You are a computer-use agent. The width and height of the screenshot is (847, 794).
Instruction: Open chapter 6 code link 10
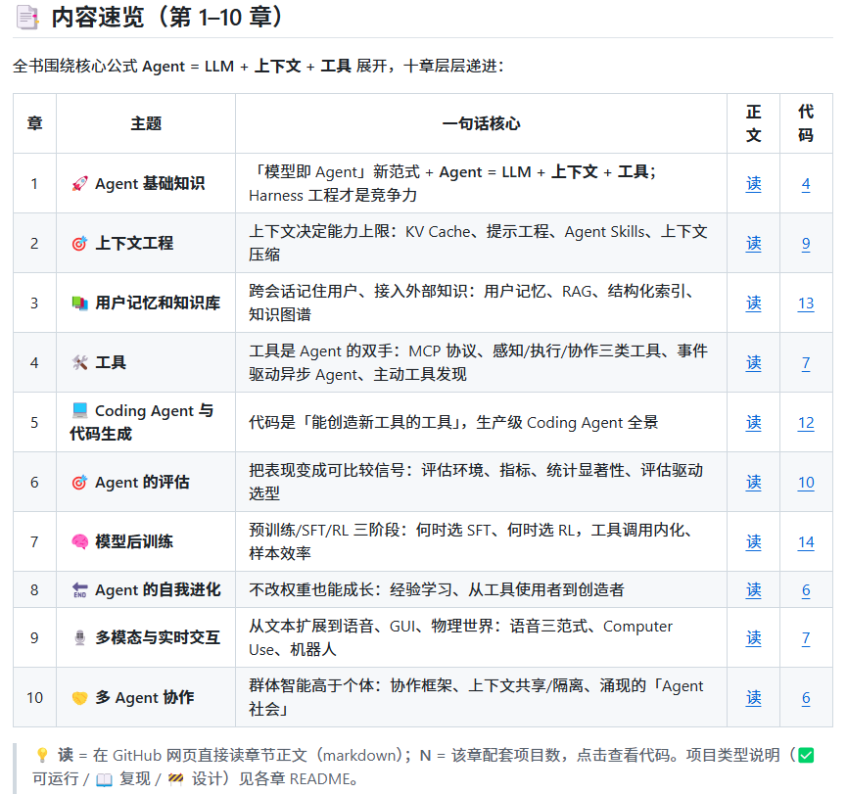coord(806,483)
